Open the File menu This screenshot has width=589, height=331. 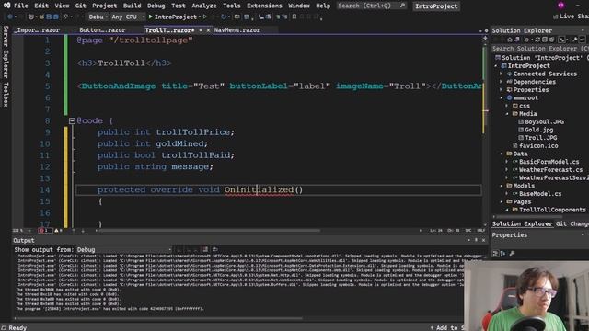point(20,6)
